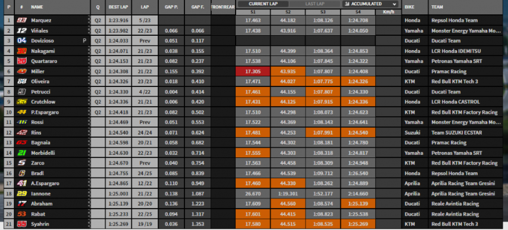
Task: Click the S1 sector column header
Action: 253,12
